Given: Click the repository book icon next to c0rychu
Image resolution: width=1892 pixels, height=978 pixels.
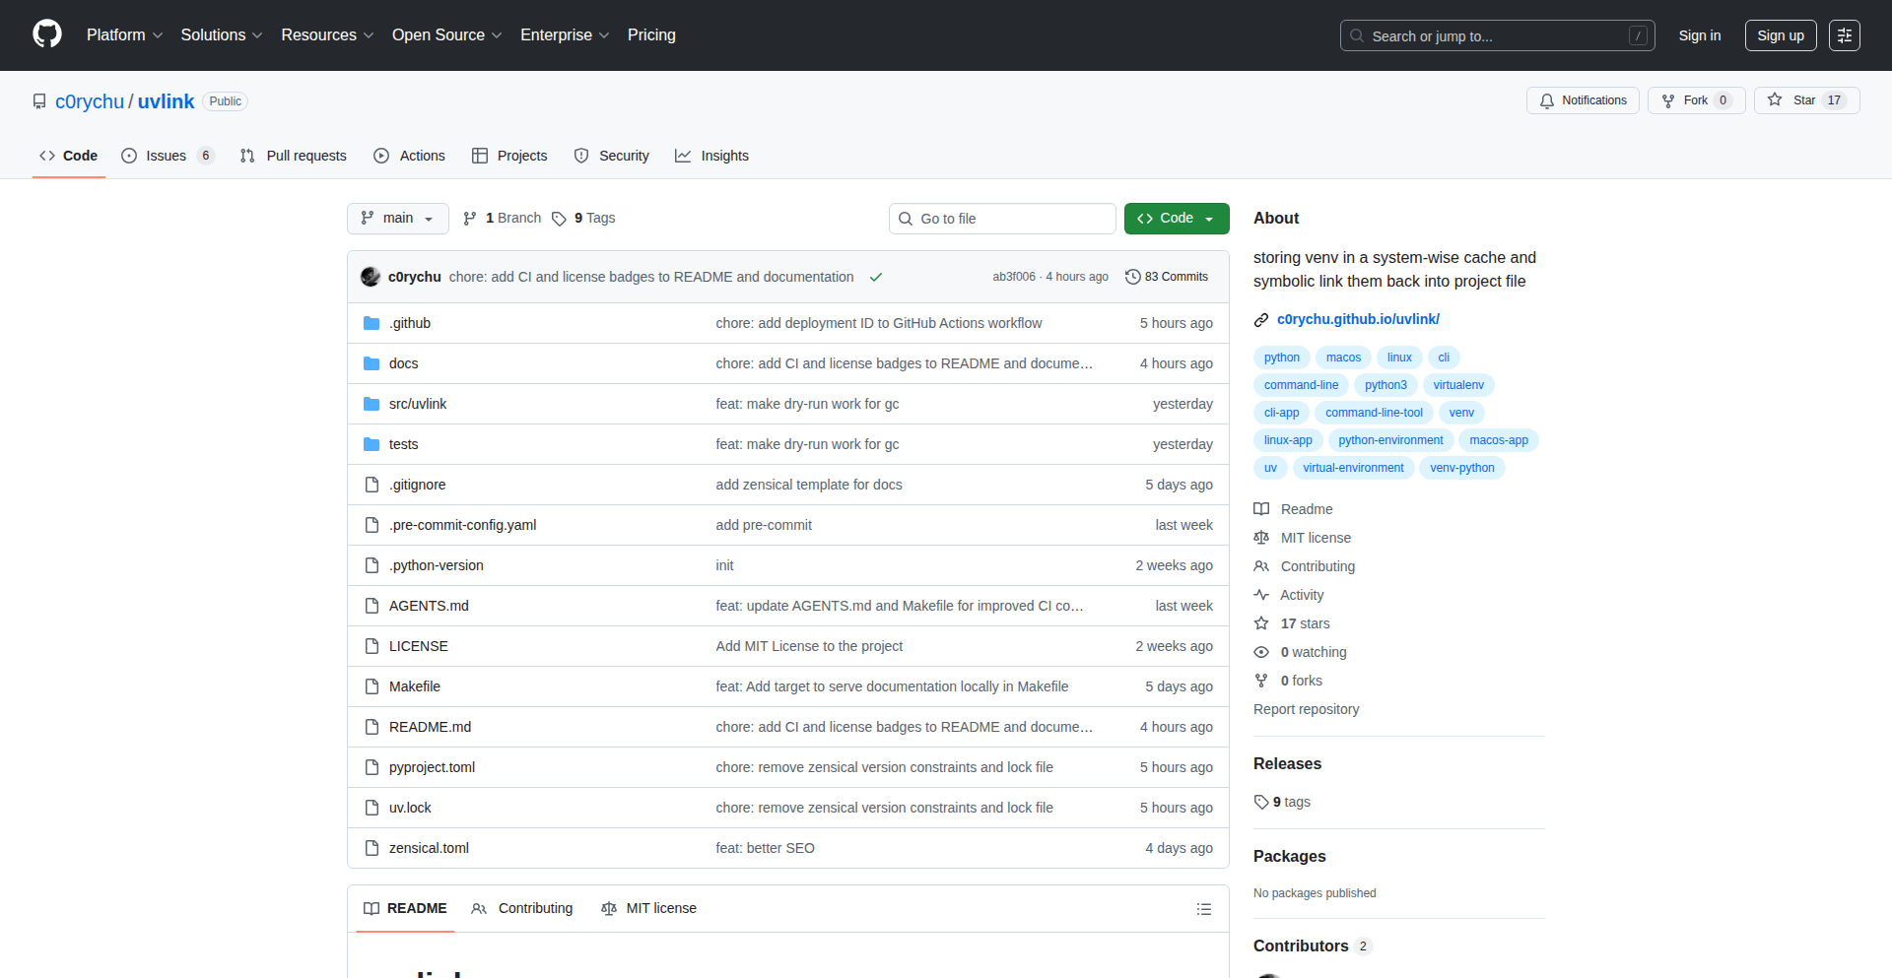Looking at the screenshot, I should 38,100.
